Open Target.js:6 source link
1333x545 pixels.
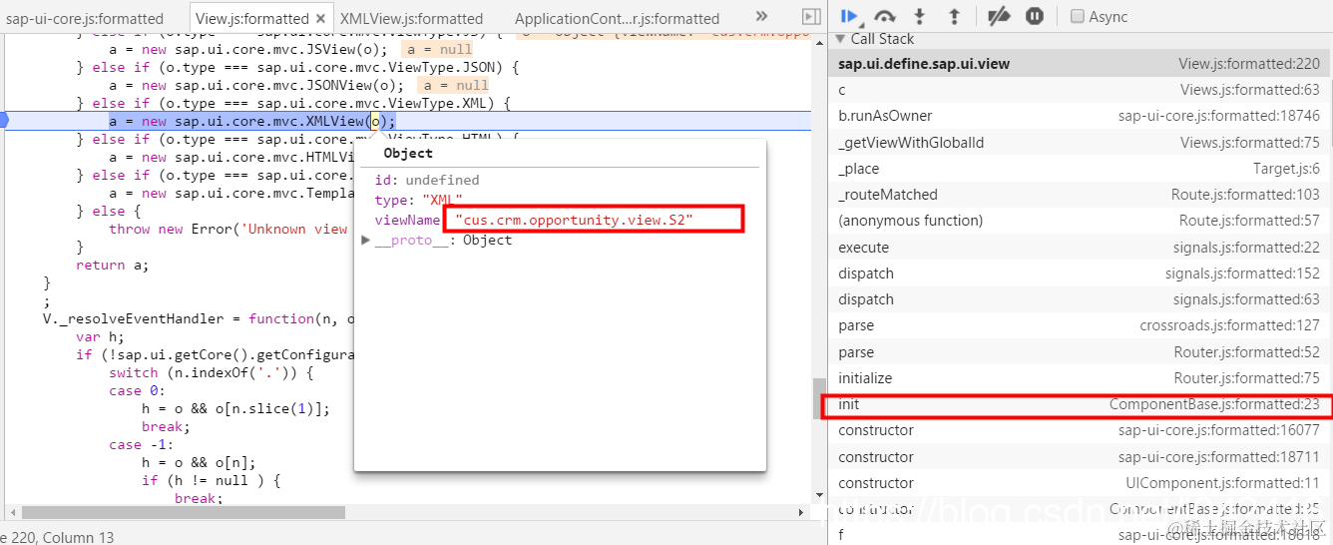1286,168
